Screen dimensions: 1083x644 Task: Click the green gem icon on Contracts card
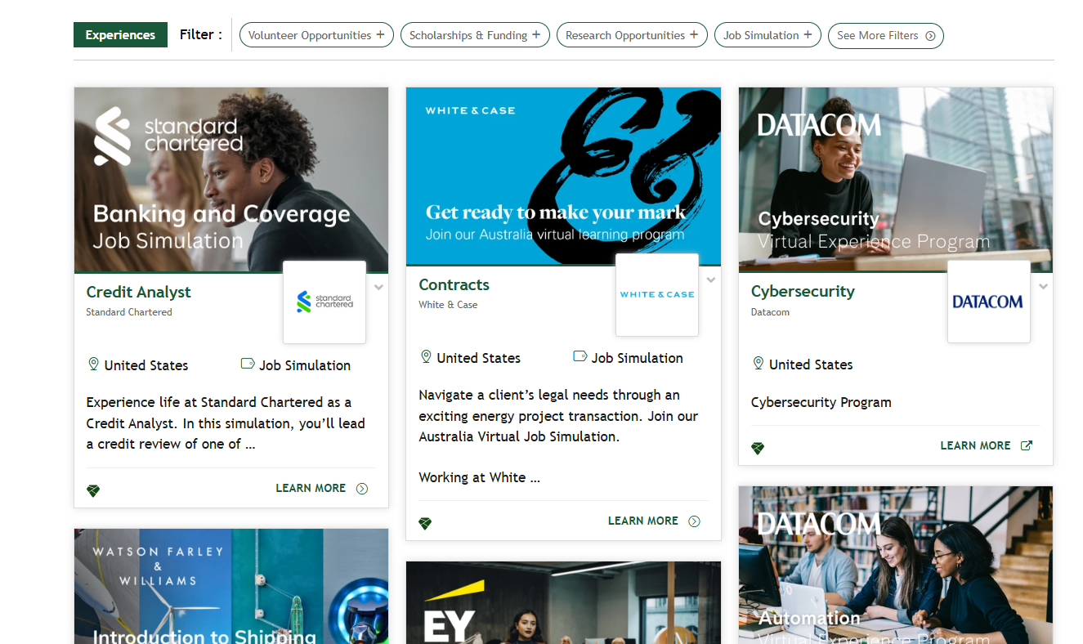tap(425, 524)
